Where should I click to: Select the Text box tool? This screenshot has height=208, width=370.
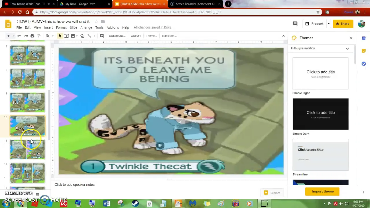pos(66,36)
